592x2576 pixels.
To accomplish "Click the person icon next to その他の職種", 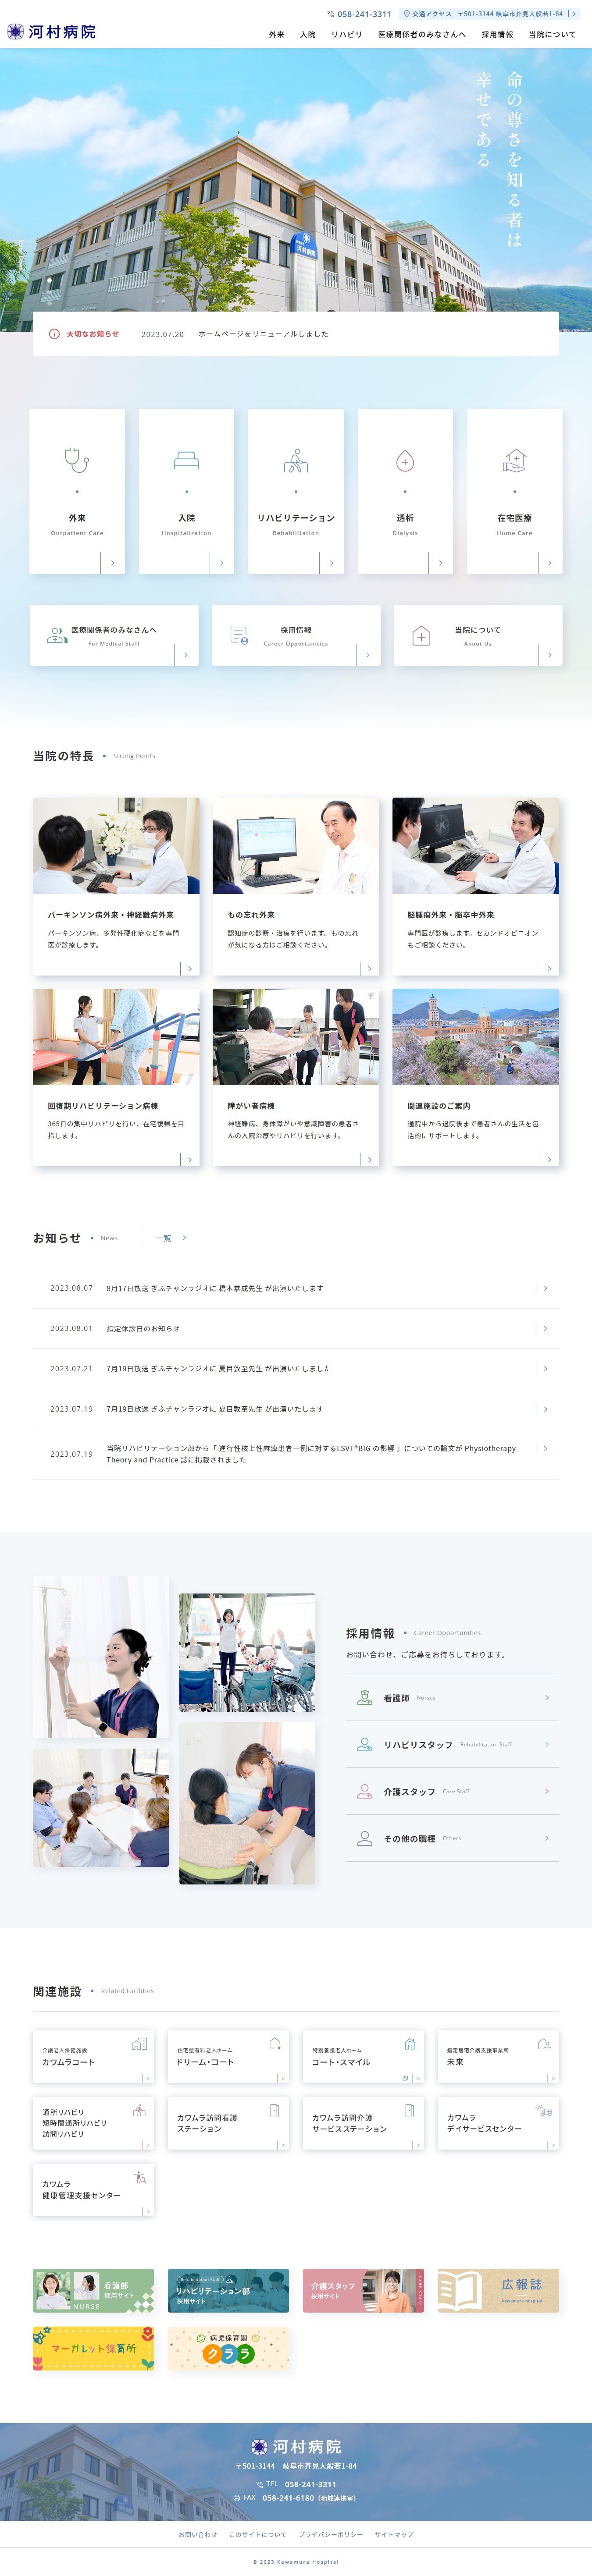I will click(x=365, y=1838).
